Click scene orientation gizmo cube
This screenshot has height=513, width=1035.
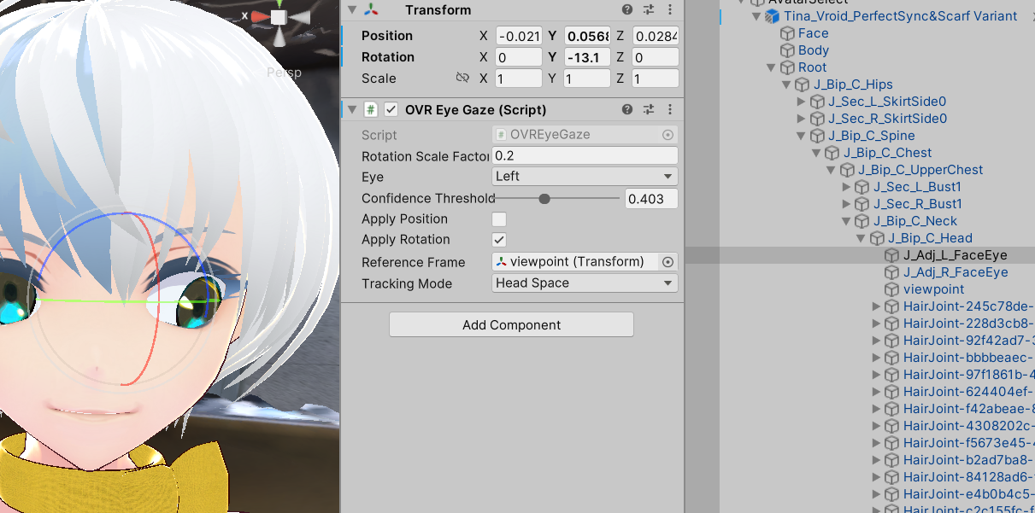(279, 16)
